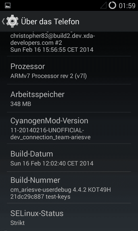Image resolution: width=138 pixels, height=231 pixels.
Task: Select the Arbeitsspeicher heading
Action: [37, 94]
